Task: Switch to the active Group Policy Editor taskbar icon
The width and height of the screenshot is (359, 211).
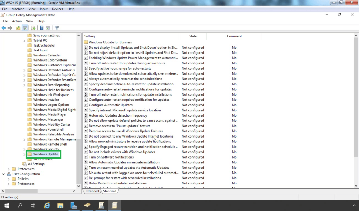Action: 114,205
